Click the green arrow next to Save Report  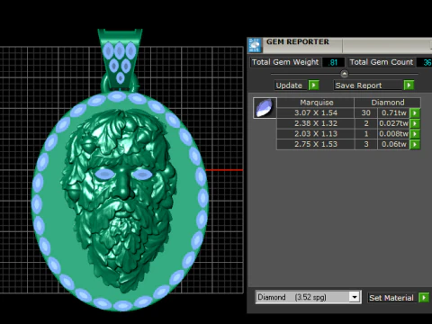tap(409, 85)
